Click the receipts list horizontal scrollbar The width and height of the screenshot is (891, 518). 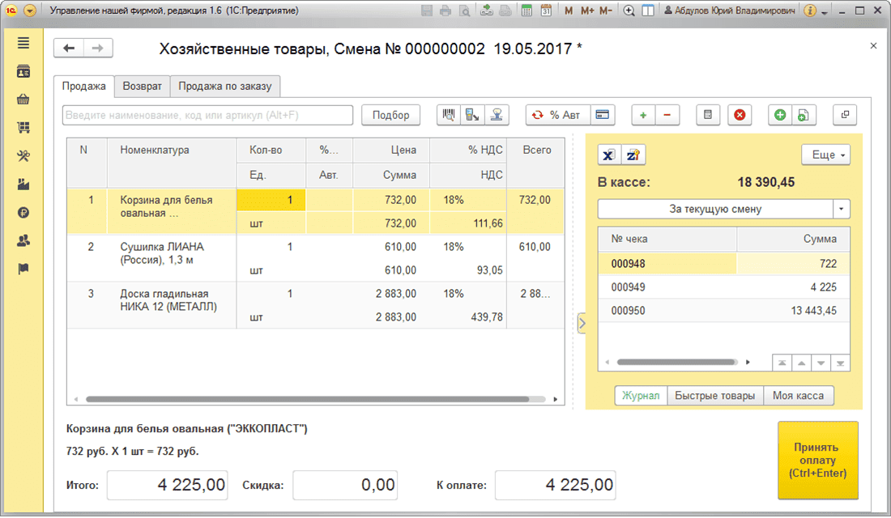(676, 363)
